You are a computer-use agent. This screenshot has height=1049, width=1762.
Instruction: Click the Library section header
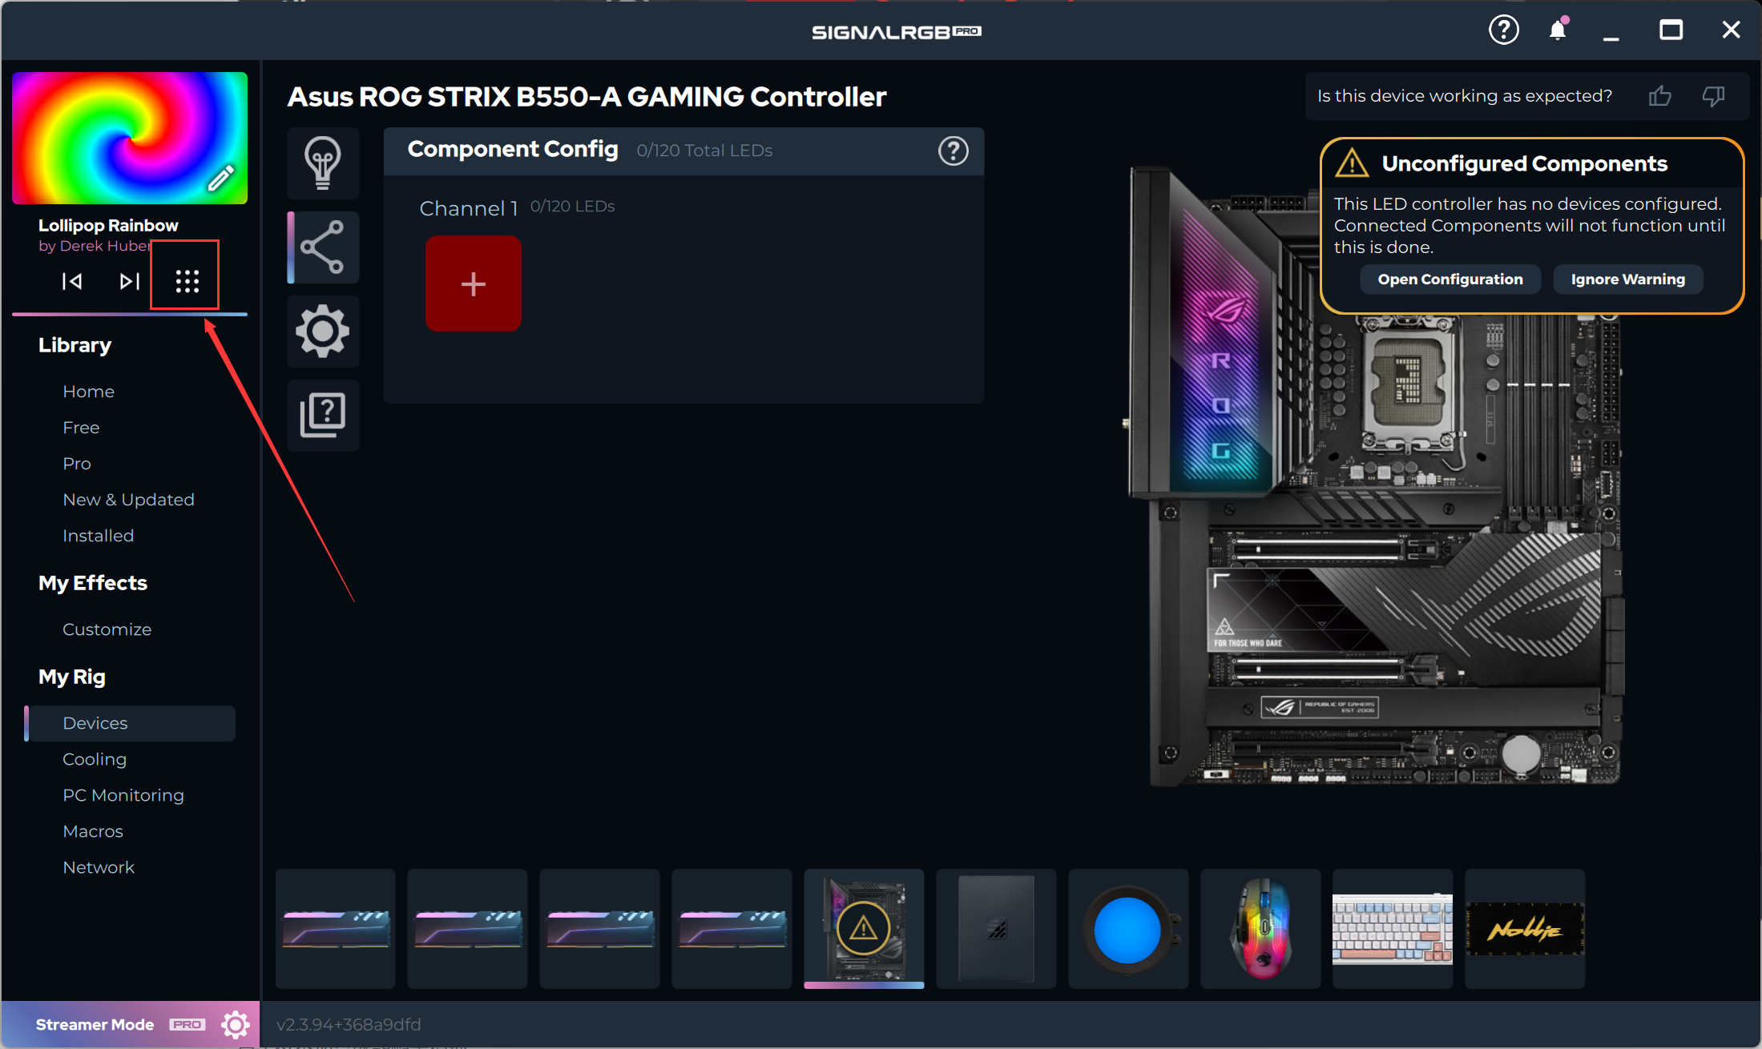point(75,345)
